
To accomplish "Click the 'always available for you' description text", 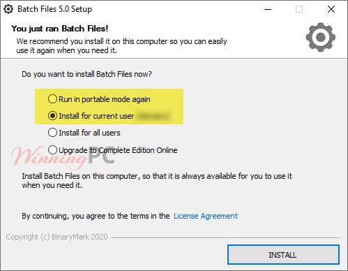I will (157, 180).
